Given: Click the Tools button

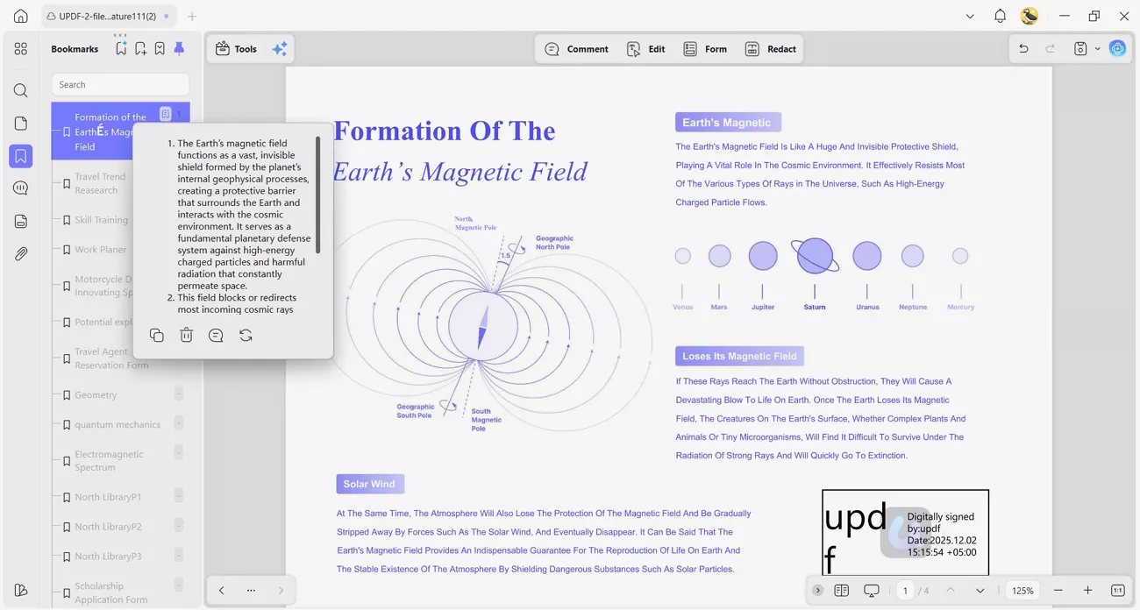Looking at the screenshot, I should pos(235,48).
